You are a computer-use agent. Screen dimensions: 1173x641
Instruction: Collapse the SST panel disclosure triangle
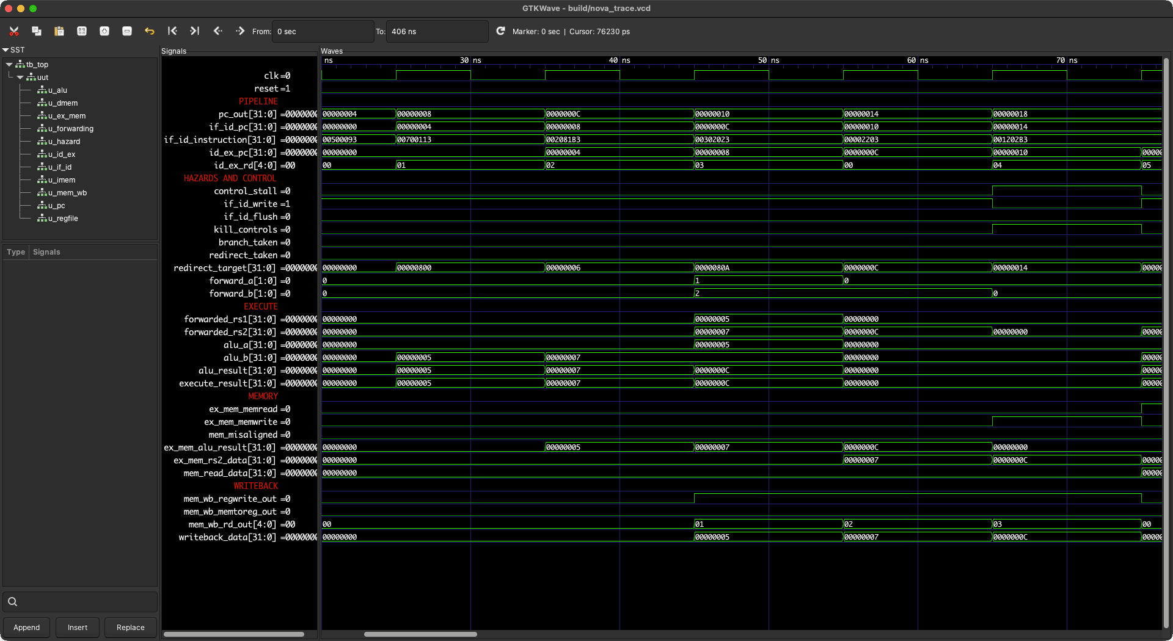point(5,50)
